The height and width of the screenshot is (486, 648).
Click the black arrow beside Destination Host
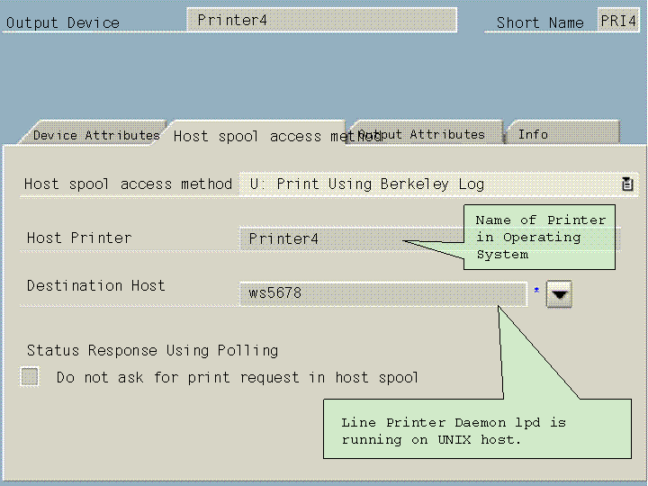coord(559,293)
